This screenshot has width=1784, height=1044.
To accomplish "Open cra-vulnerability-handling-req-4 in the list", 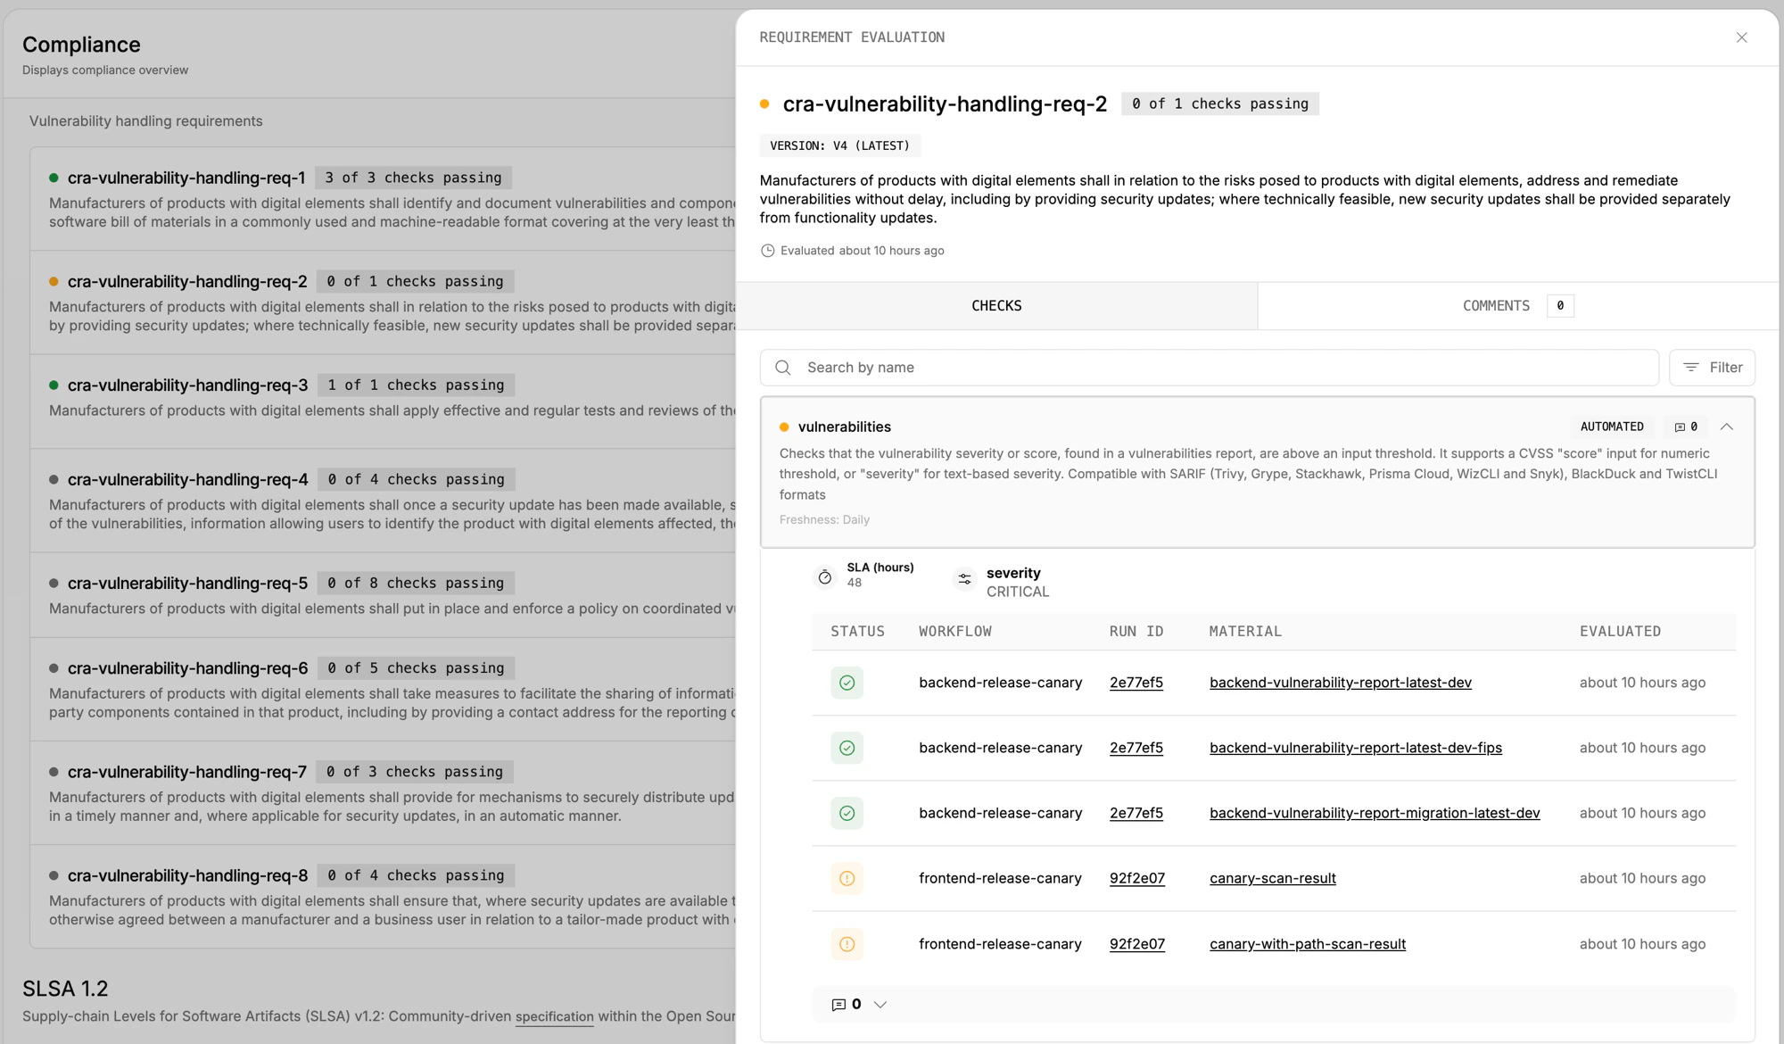I will (187, 479).
